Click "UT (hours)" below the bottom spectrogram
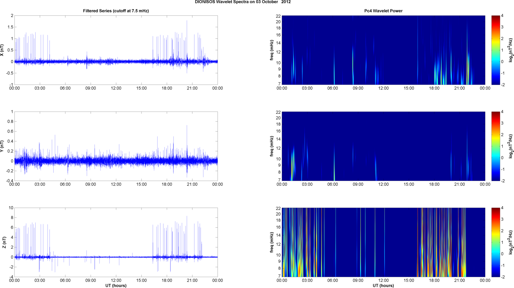This screenshot has height=288, width=514. 383,286
